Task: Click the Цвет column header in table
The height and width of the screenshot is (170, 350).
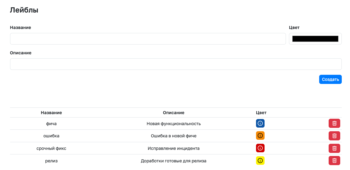Action: point(261,113)
